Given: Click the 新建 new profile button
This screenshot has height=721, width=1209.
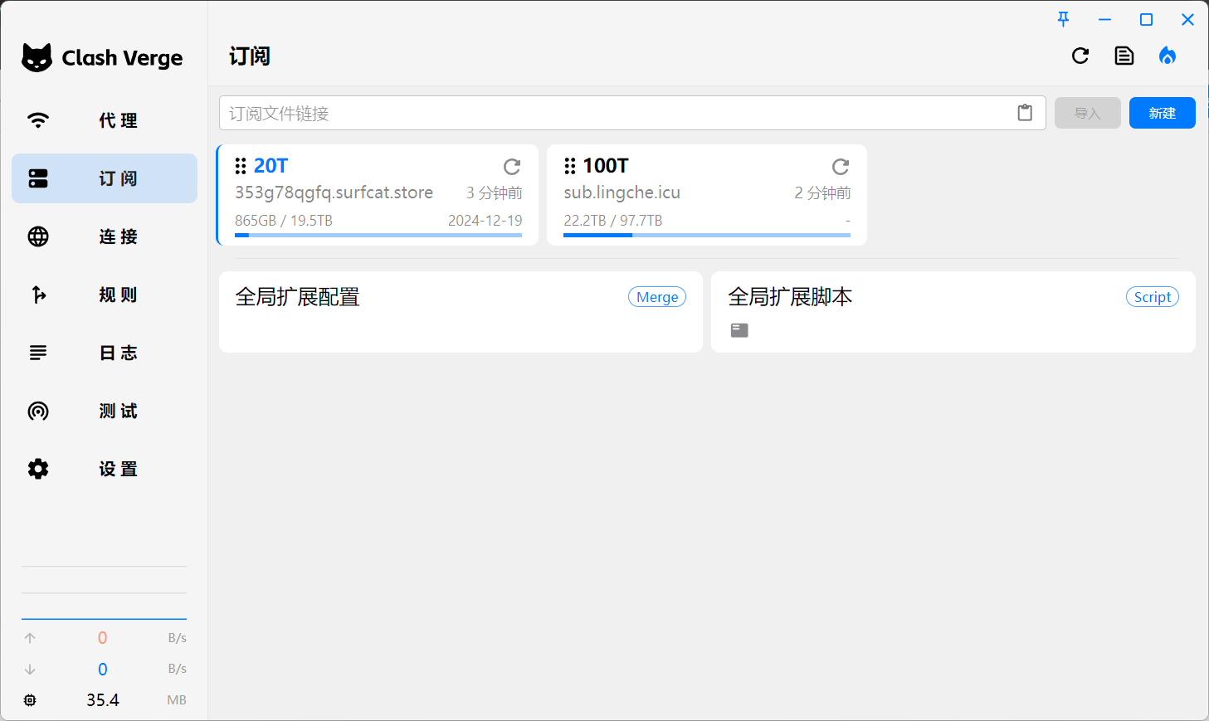Looking at the screenshot, I should 1163,113.
